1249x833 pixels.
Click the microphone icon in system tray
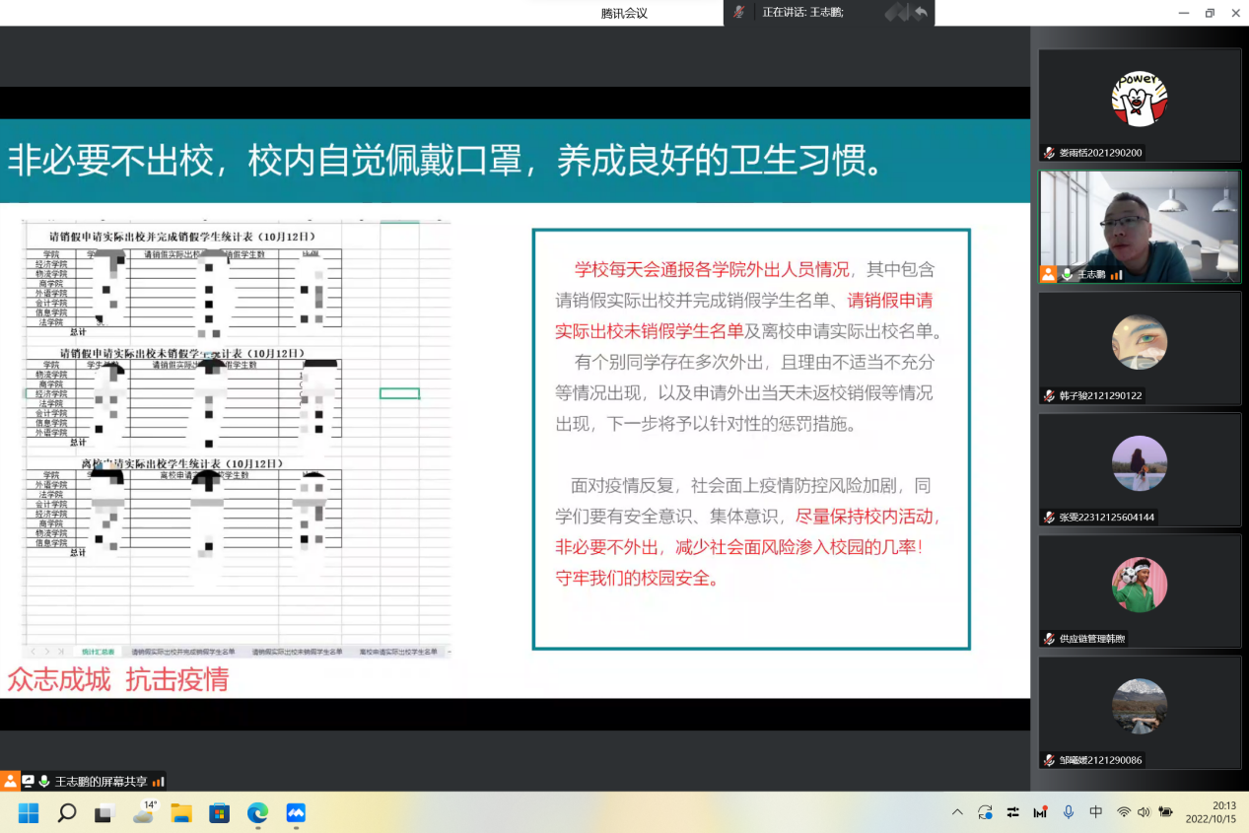tap(1069, 813)
